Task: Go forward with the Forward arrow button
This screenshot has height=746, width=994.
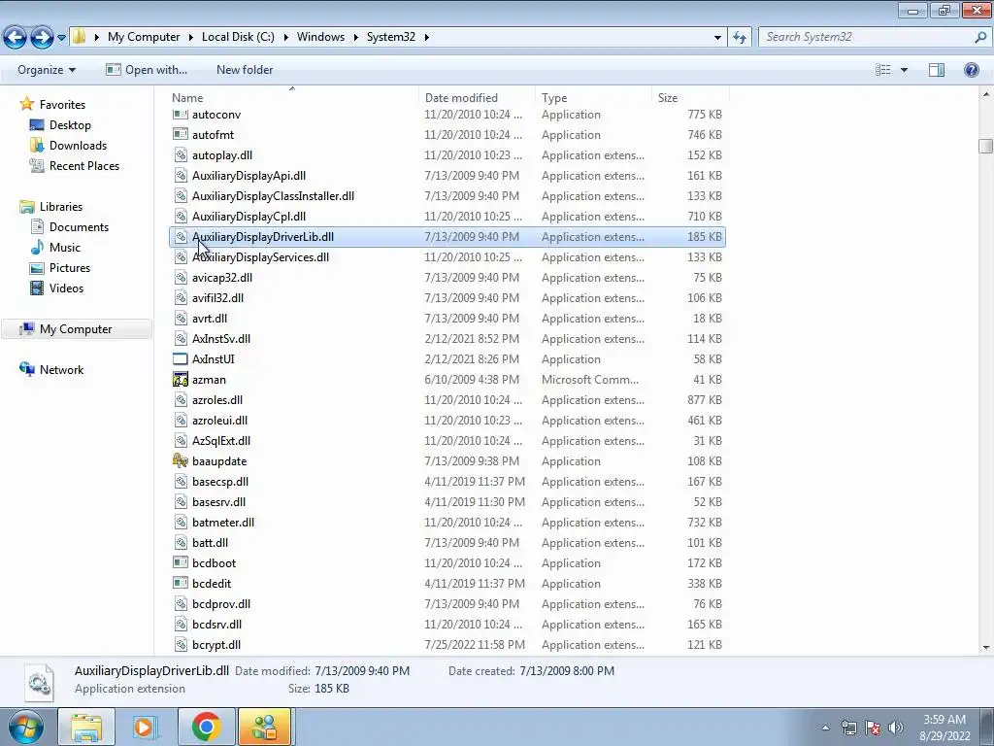Action: [x=42, y=37]
